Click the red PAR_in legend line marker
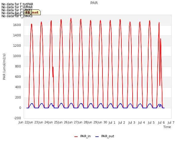 tap(76, 137)
